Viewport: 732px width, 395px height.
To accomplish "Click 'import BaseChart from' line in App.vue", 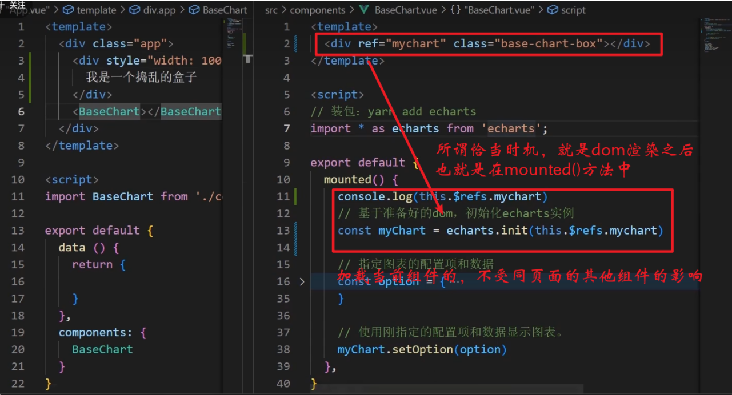I will (x=133, y=196).
